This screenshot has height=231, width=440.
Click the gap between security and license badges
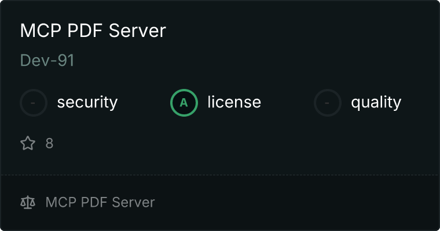coord(144,103)
